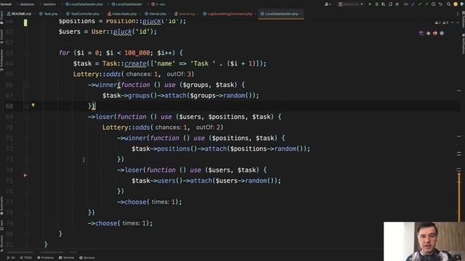Click the 100_000 loop limit value

(x=137, y=53)
